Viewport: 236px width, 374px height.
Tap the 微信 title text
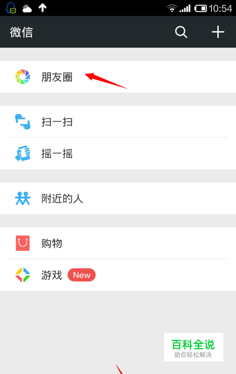coord(21,32)
